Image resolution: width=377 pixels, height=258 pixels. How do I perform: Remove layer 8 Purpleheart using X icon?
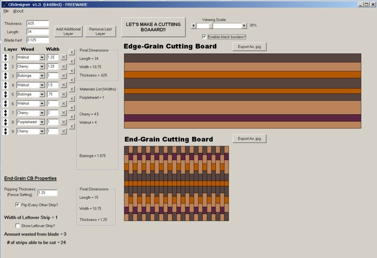(64, 122)
